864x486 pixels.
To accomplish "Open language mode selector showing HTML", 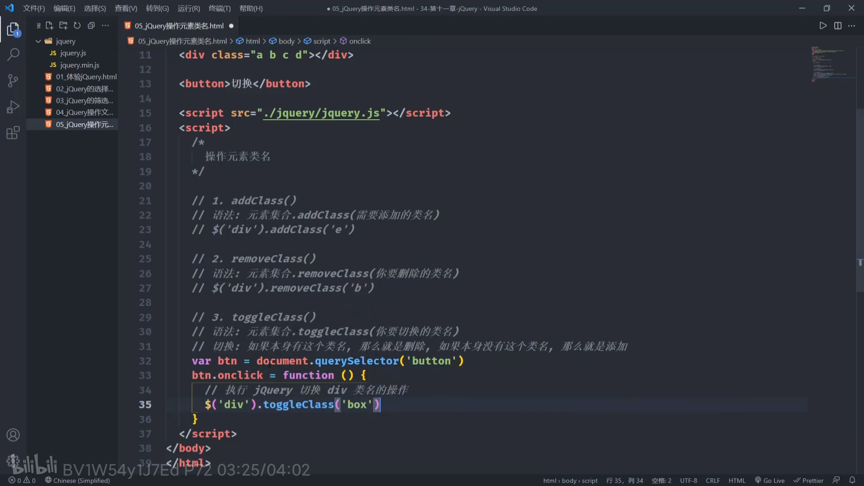I will click(x=737, y=480).
